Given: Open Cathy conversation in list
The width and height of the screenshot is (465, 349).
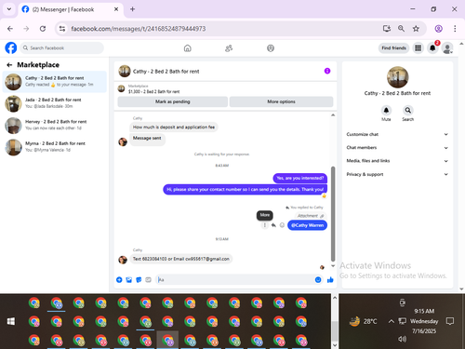Looking at the screenshot, I should click(x=55, y=82).
